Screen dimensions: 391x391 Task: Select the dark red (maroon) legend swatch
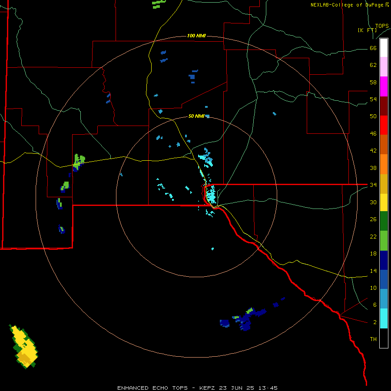(x=384, y=106)
